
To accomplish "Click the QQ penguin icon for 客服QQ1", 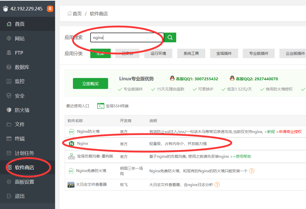I will click(172, 79).
